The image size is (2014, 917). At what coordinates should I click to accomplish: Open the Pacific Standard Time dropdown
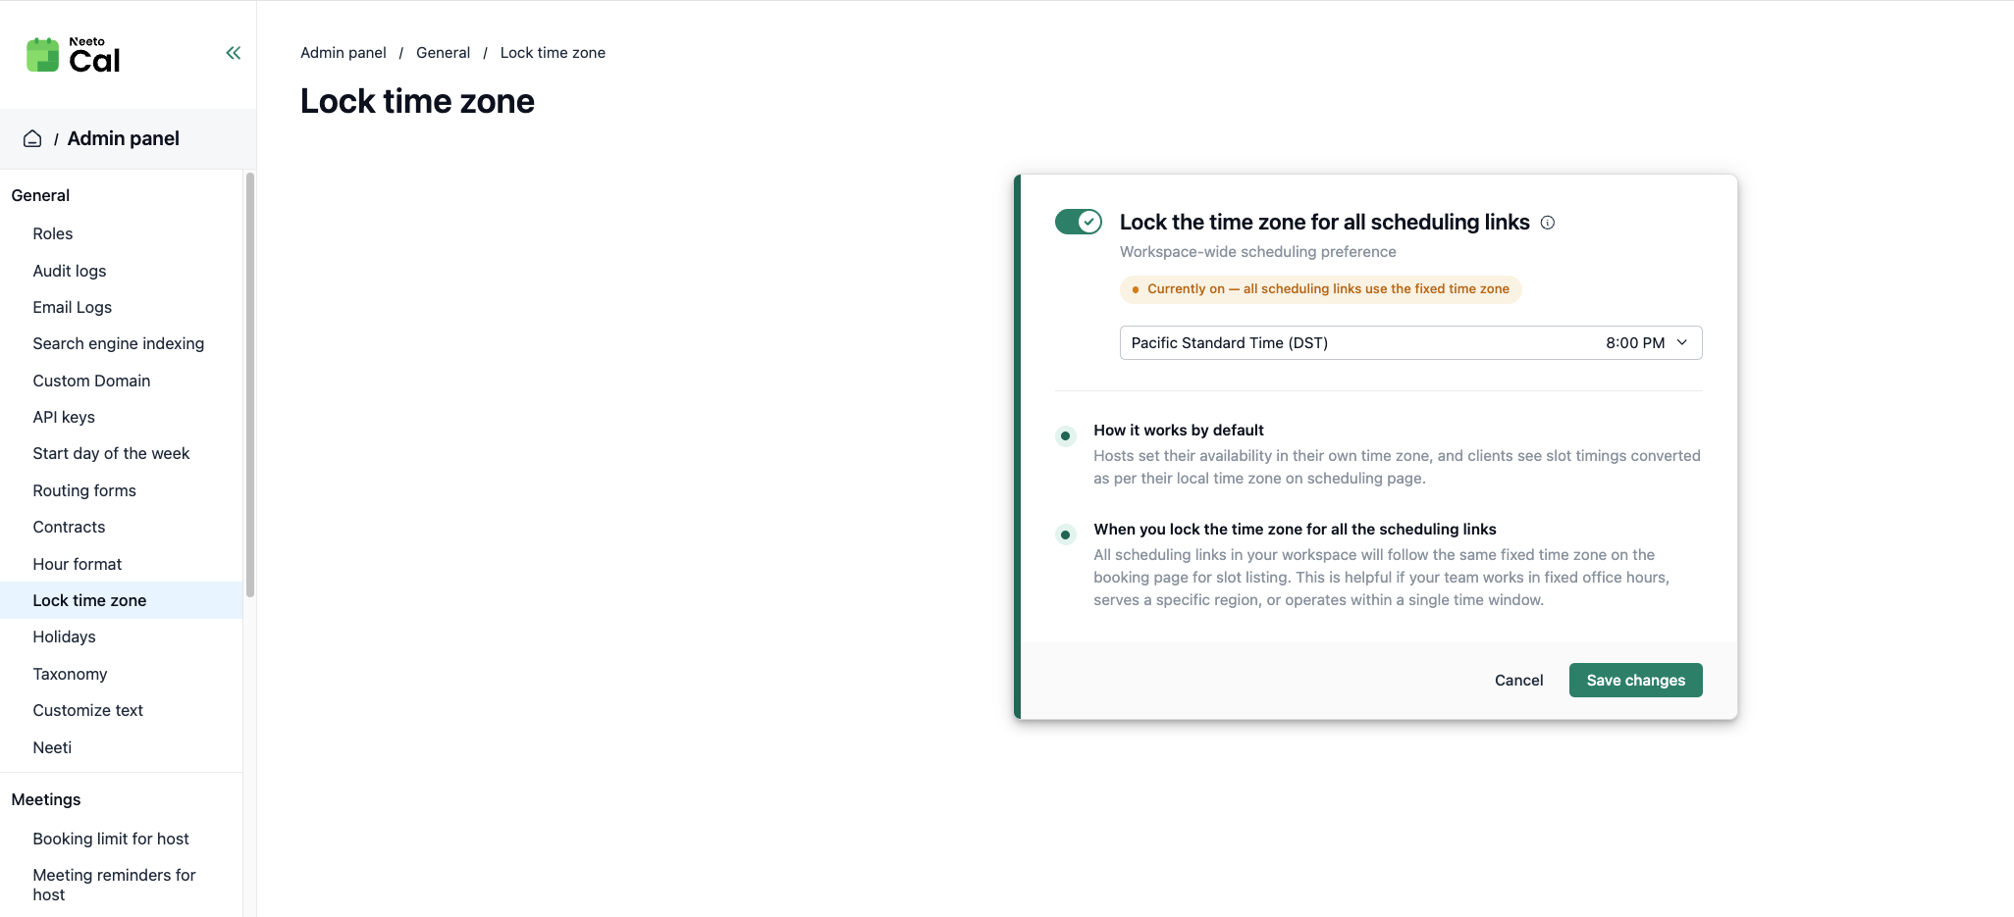pos(1410,343)
